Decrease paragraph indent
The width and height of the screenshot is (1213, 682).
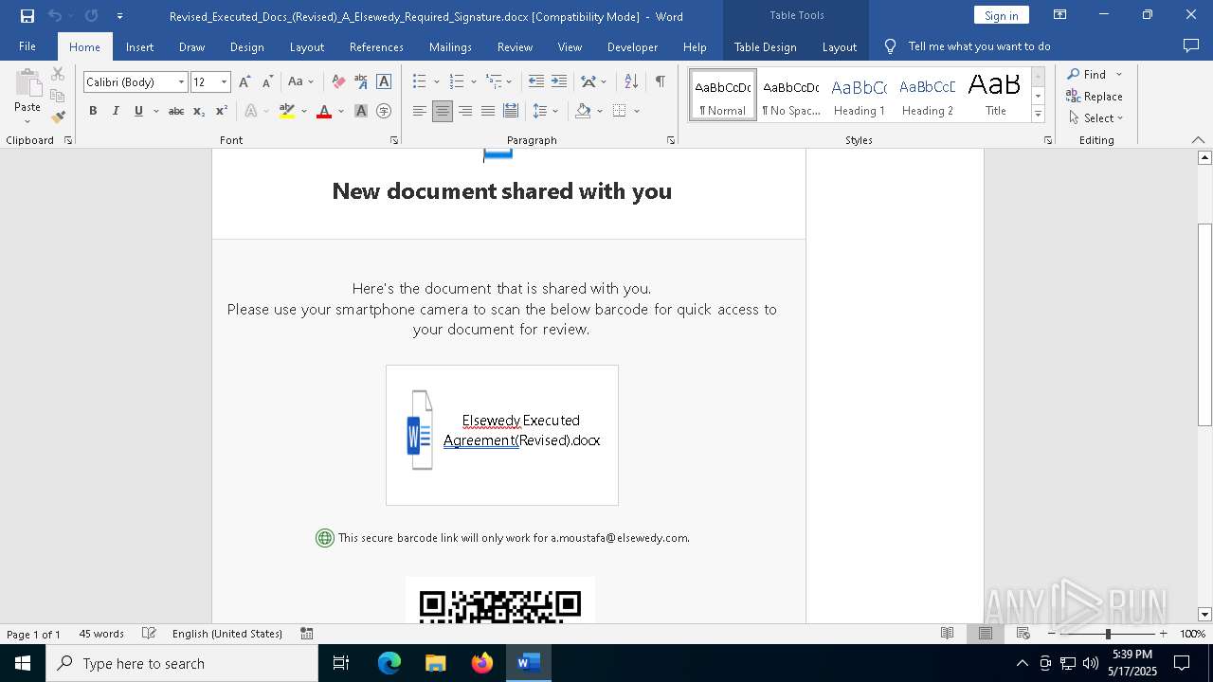[536, 82]
